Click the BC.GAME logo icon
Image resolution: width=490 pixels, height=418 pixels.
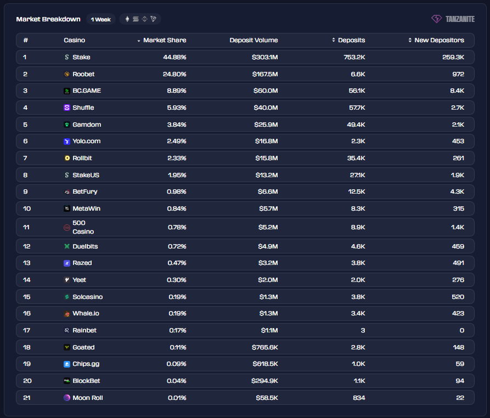pos(67,91)
